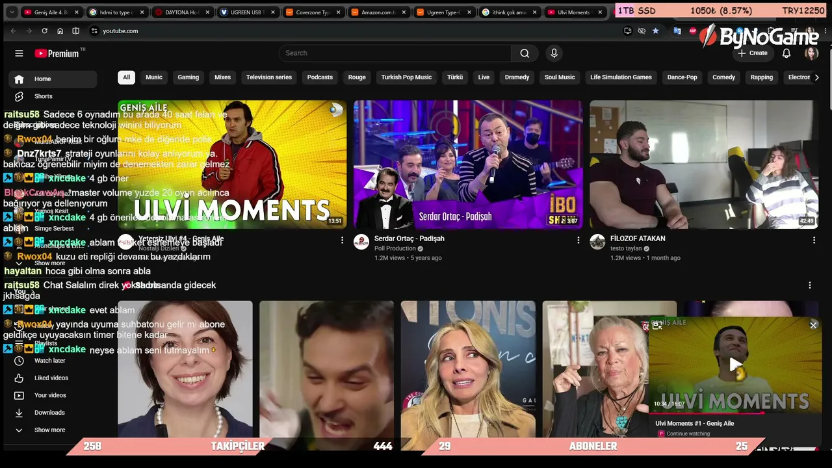Open the Shorts shelf more options
The width and height of the screenshot is (832, 468).
click(x=809, y=285)
